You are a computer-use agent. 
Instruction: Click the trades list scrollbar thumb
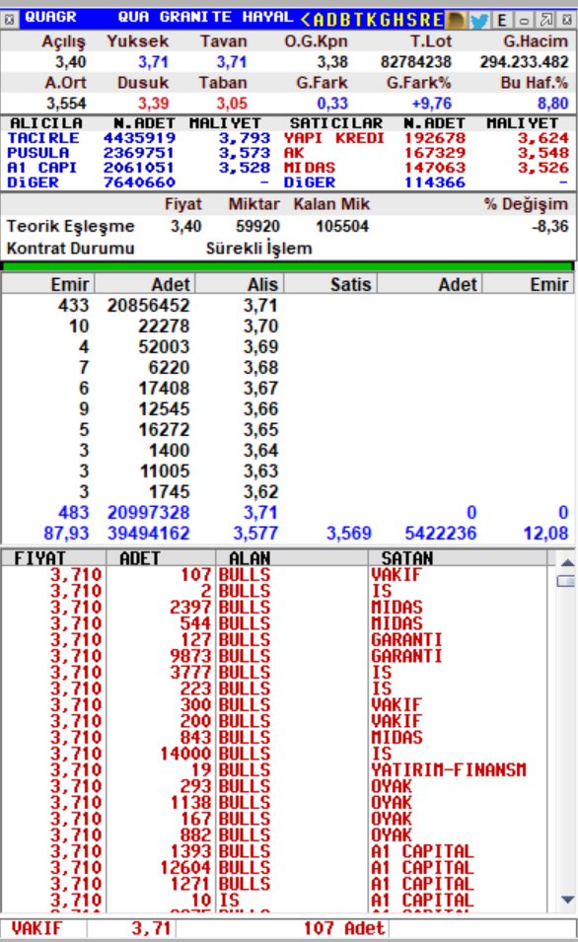566,581
